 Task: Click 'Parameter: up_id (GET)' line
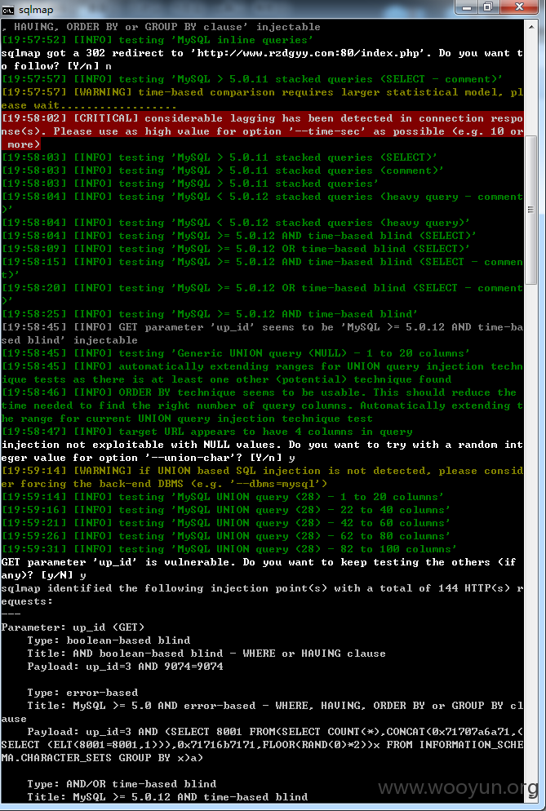click(73, 627)
